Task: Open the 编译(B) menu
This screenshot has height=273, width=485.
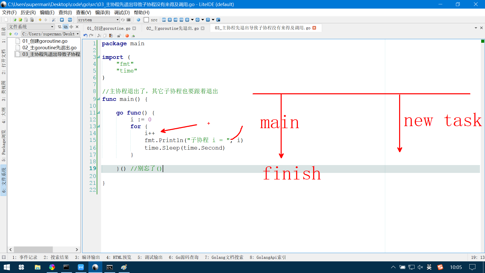Action: 102,12
